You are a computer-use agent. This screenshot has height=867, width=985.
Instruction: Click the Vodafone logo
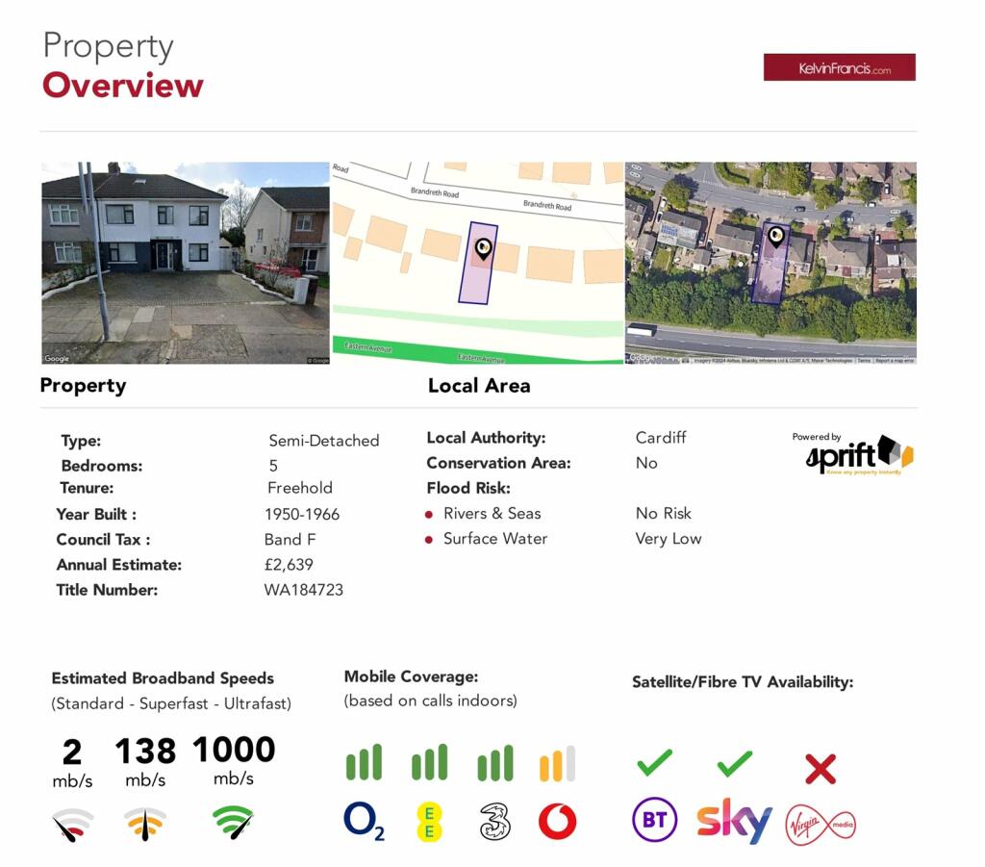click(x=557, y=821)
